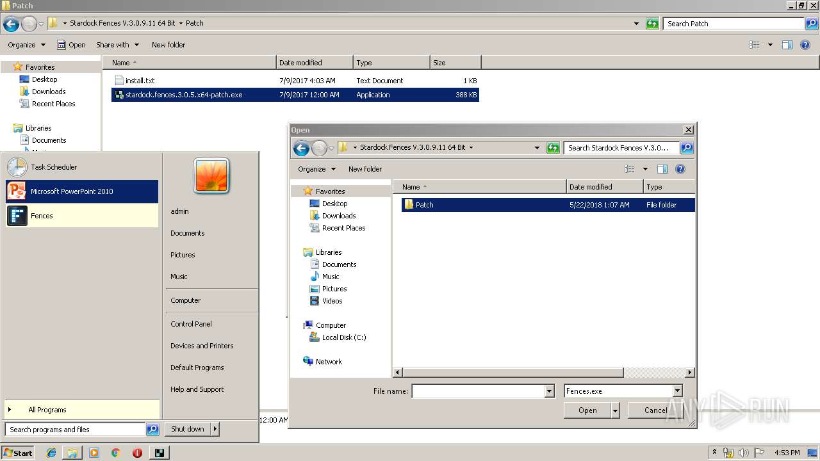
Task: Click Back arrow in Patch window
Action: point(11,24)
